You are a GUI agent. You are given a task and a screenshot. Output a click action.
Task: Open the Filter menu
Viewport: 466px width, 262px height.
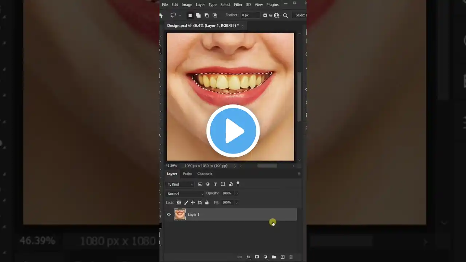[x=238, y=4]
